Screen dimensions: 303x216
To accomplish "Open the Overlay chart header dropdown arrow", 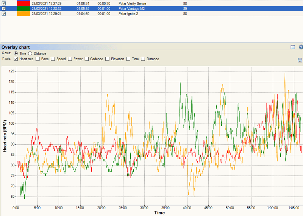I will click(x=301, y=47).
